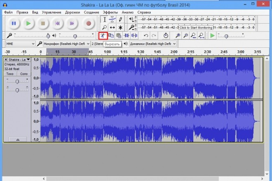Image resolution: width=272 pixels, height=181 pixels.
Task: Click the 1:00 mark on the timeline
Action: pyautogui.click(x=107, y=52)
